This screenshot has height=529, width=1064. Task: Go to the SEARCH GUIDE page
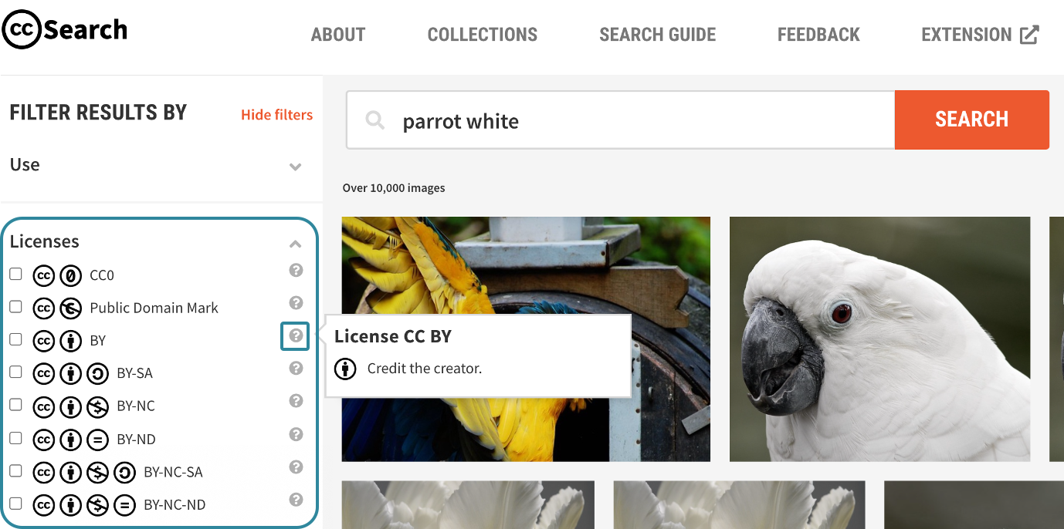657,34
